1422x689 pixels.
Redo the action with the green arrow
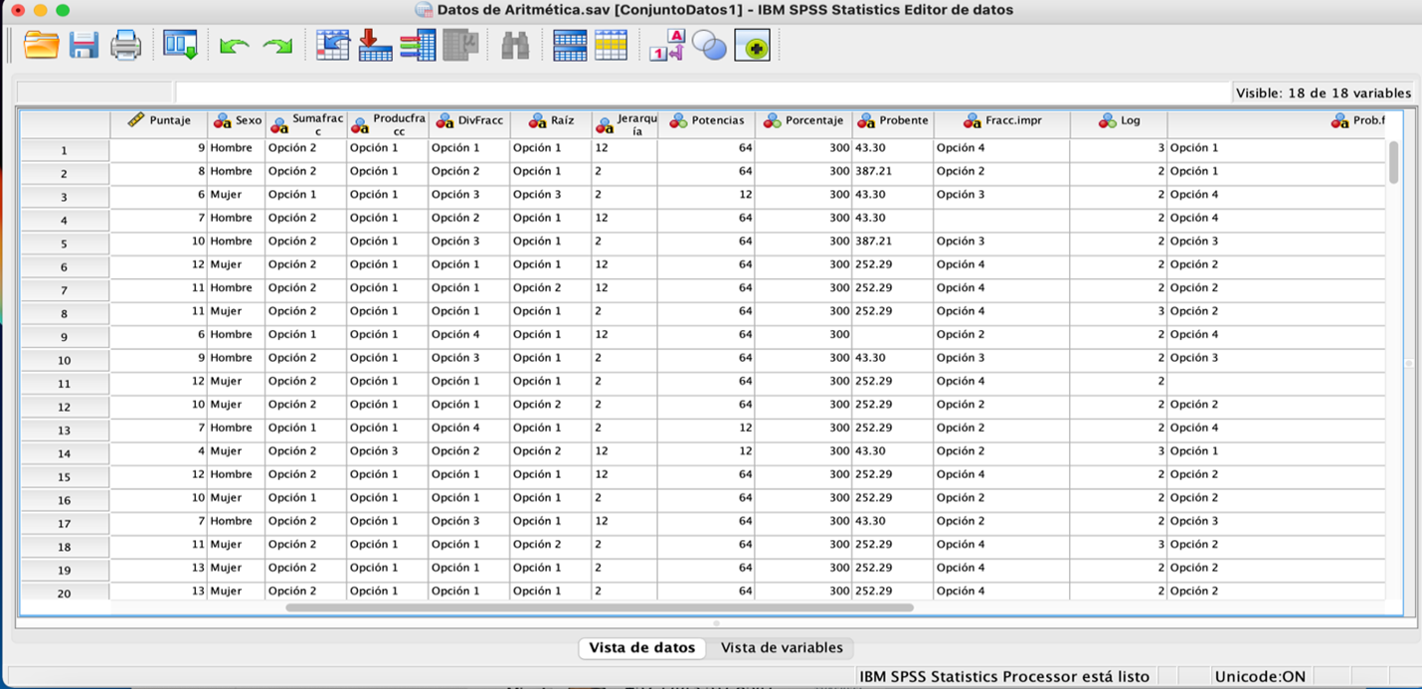pyautogui.click(x=277, y=46)
